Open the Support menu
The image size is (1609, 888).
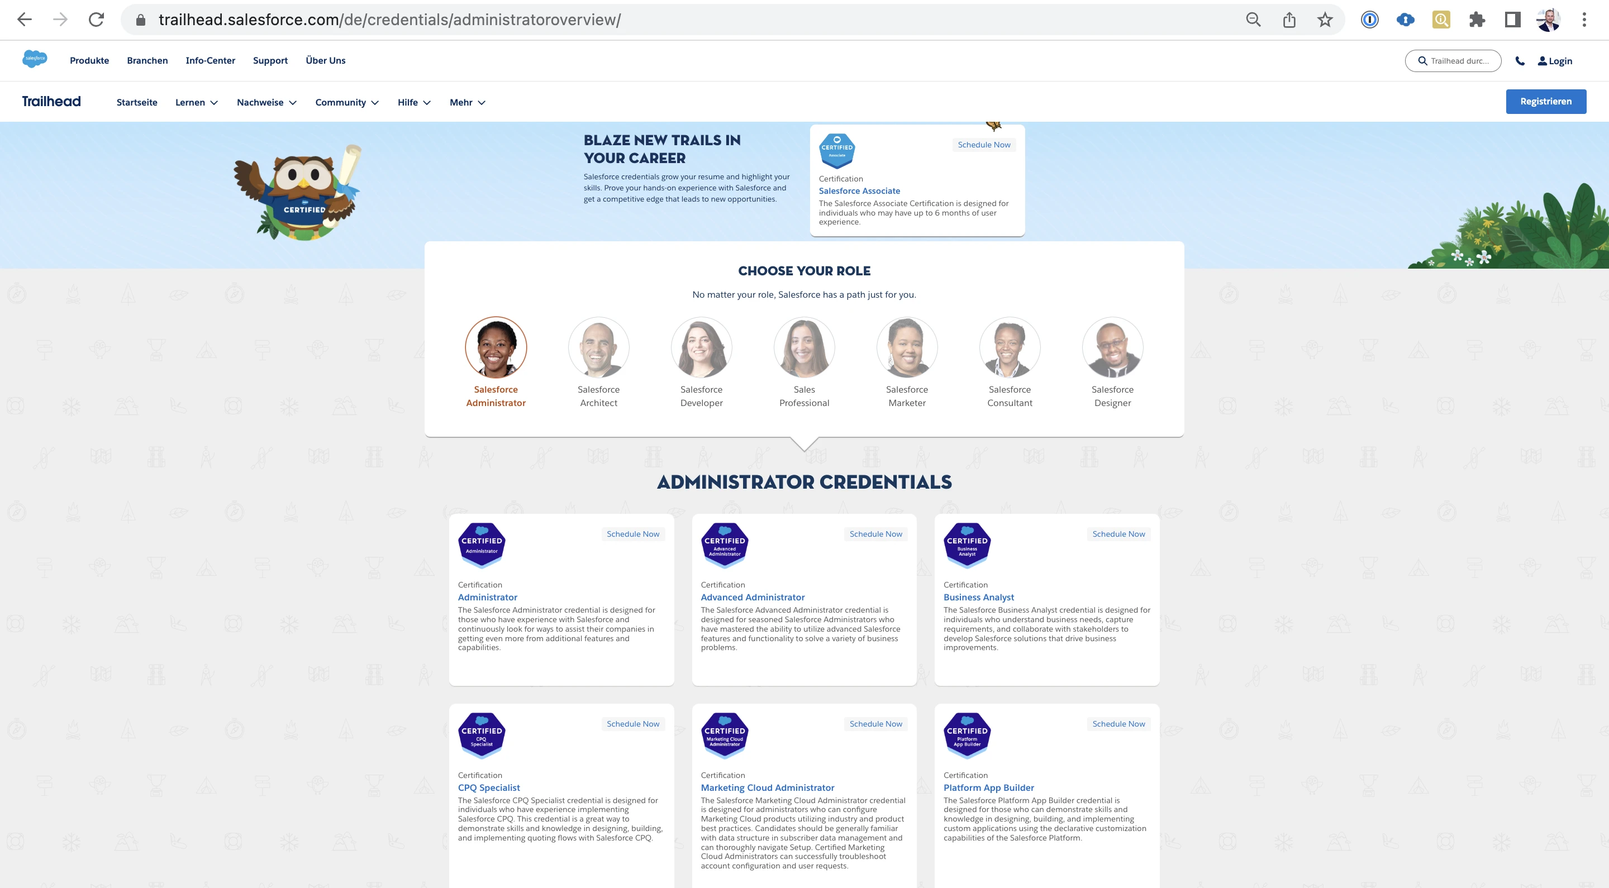click(270, 60)
